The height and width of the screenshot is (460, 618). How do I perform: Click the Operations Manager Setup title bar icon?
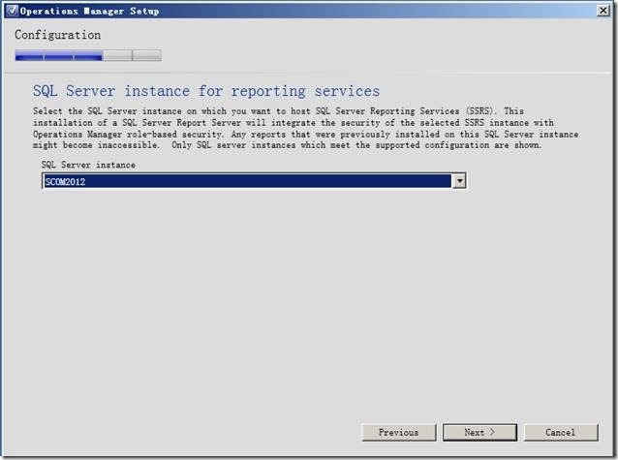tap(13, 11)
